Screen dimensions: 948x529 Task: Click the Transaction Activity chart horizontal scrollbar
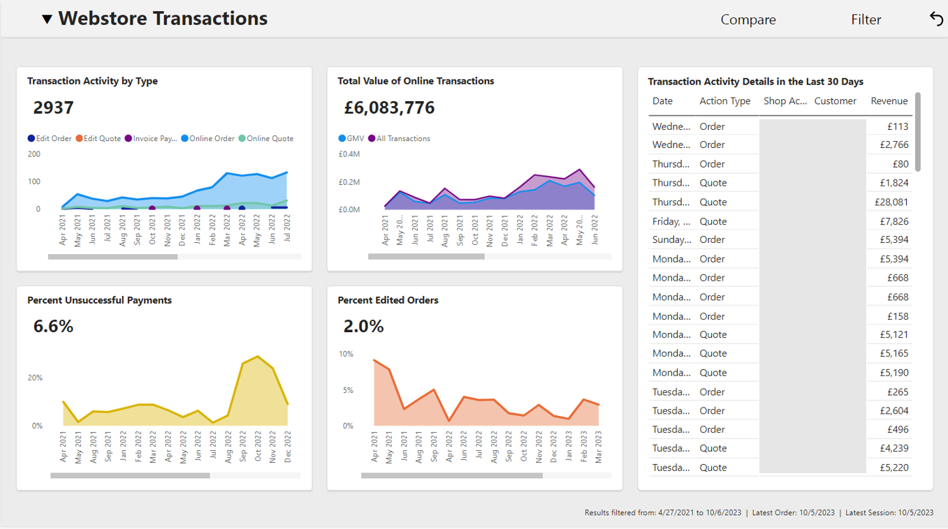click(112, 257)
